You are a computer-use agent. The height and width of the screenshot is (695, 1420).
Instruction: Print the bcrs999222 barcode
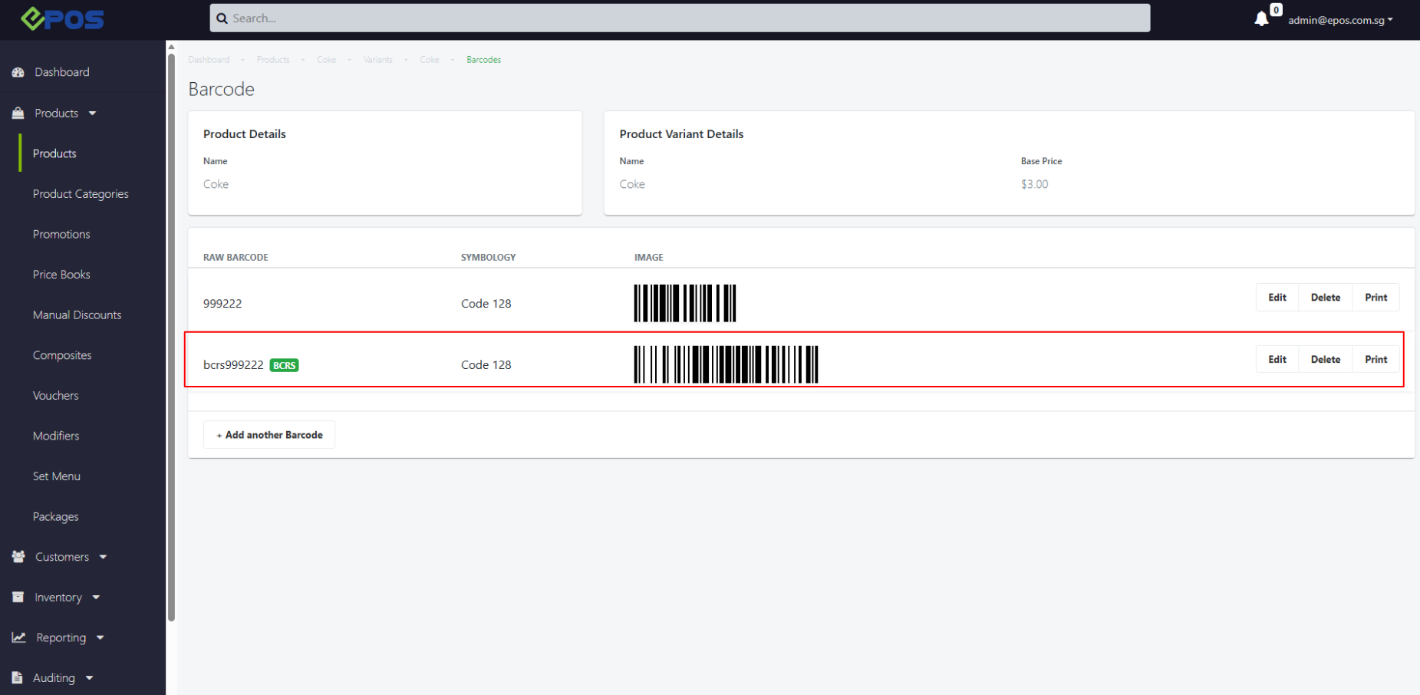pos(1376,359)
